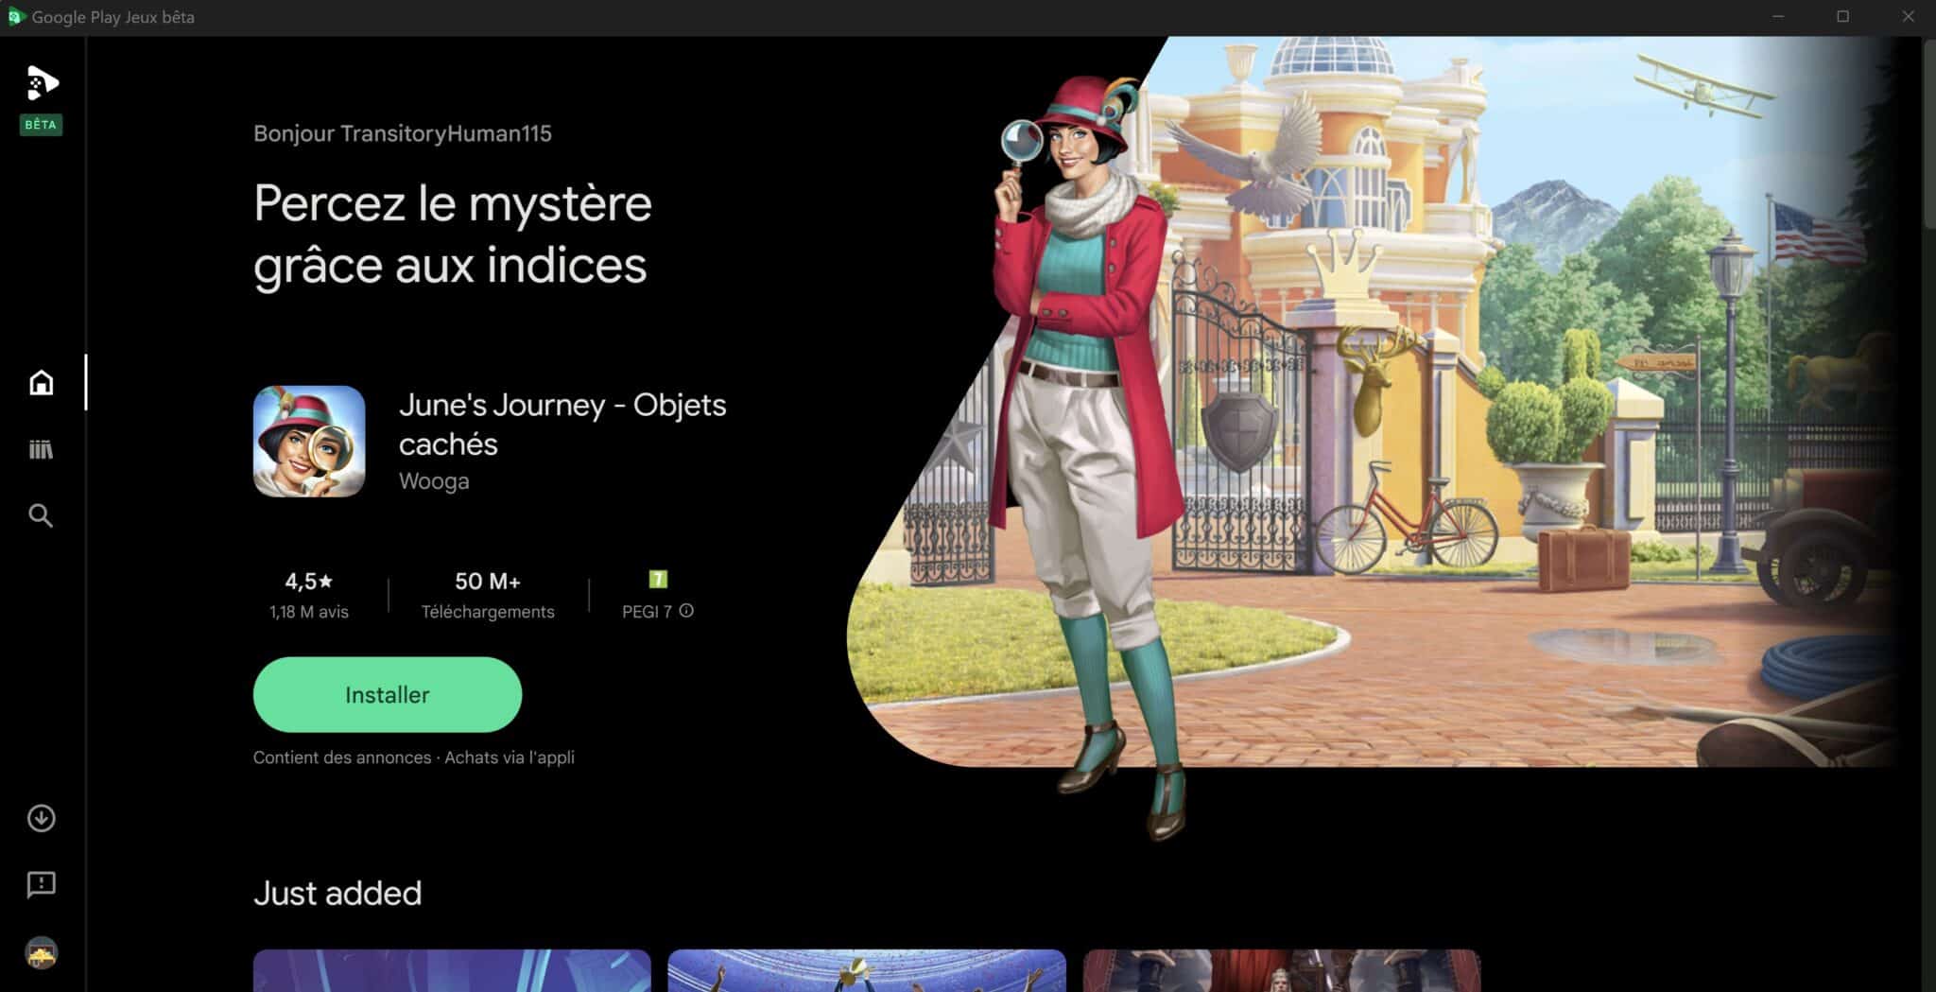Image resolution: width=1936 pixels, height=992 pixels.
Task: Maximize the Google Play Jeux window
Action: (1842, 17)
